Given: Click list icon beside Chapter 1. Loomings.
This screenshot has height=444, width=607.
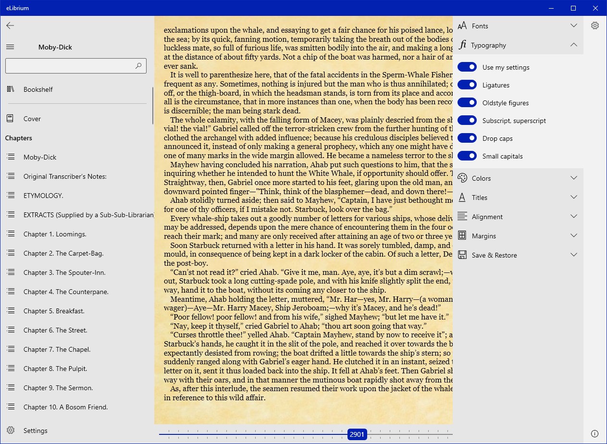Looking at the screenshot, I should click(10, 234).
